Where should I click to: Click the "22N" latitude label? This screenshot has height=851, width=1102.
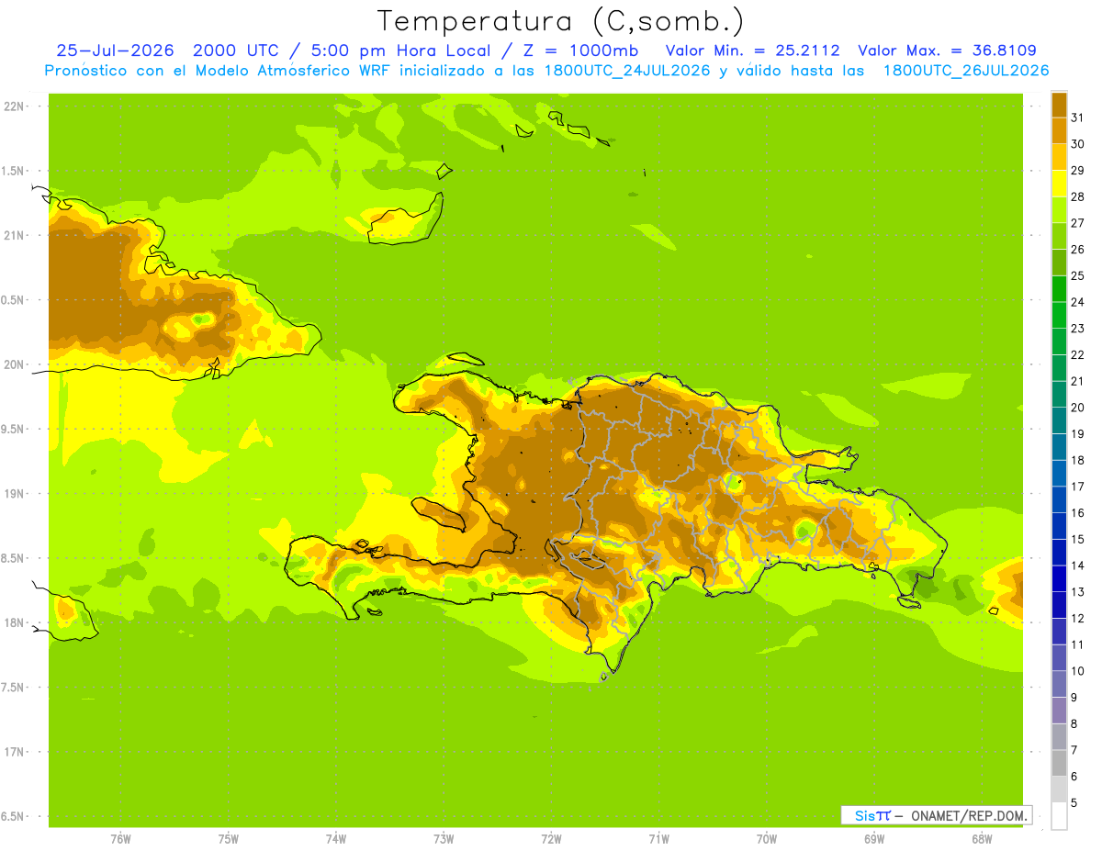pos(15,106)
